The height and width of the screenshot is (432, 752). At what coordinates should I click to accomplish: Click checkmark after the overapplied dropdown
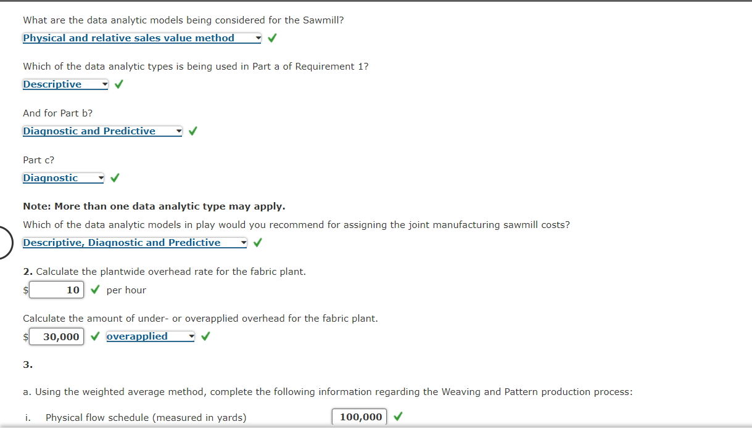pyautogui.click(x=205, y=336)
